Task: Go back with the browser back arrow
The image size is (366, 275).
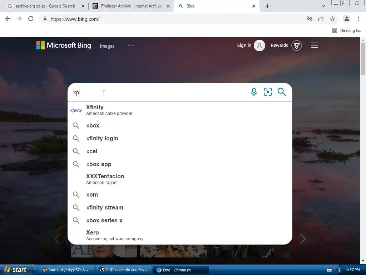Action: [8, 19]
